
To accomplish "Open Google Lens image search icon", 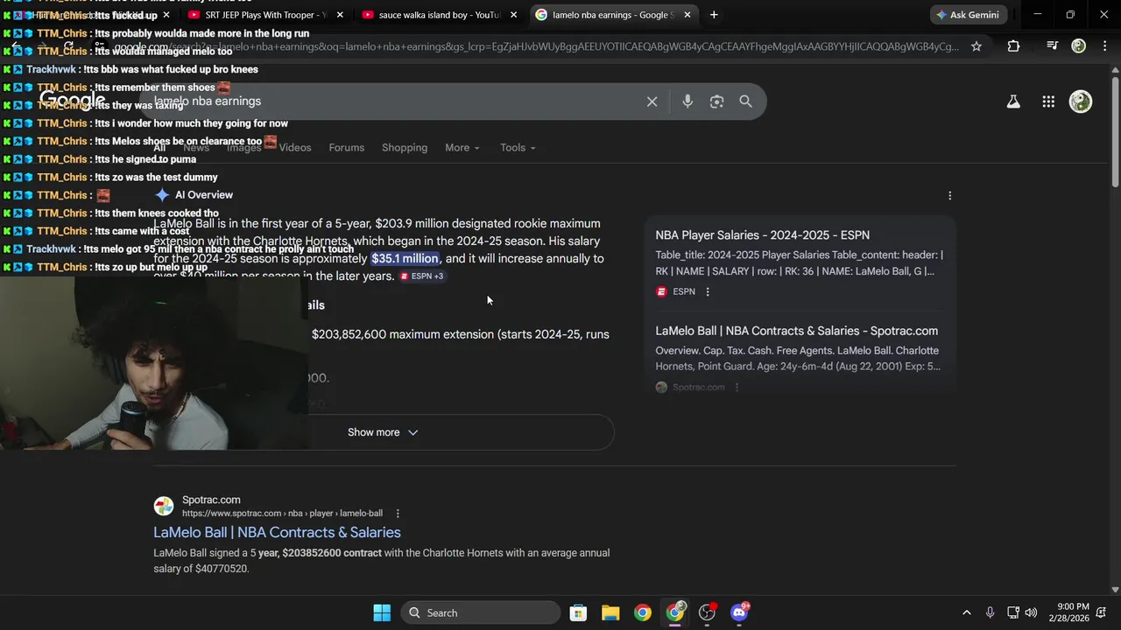I will (716, 101).
